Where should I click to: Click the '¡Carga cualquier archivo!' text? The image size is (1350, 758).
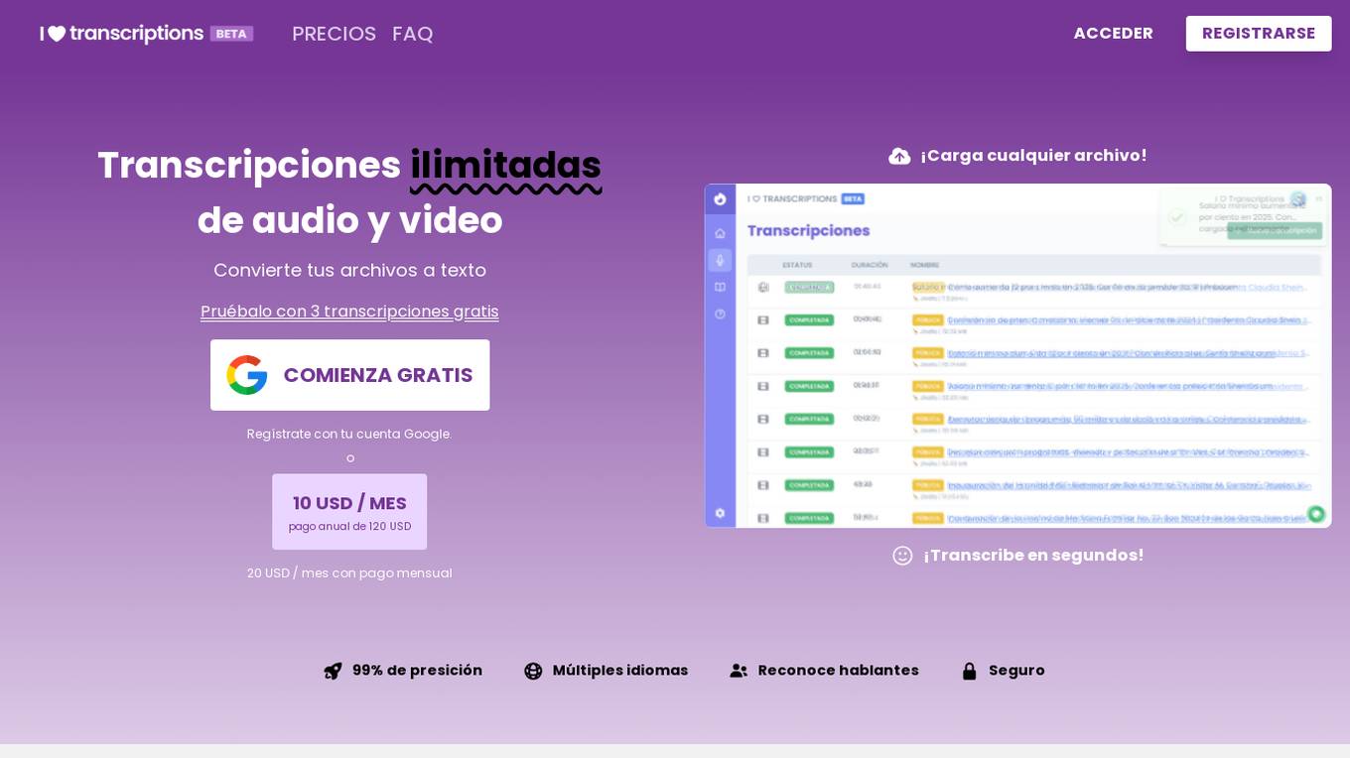pos(1033,156)
